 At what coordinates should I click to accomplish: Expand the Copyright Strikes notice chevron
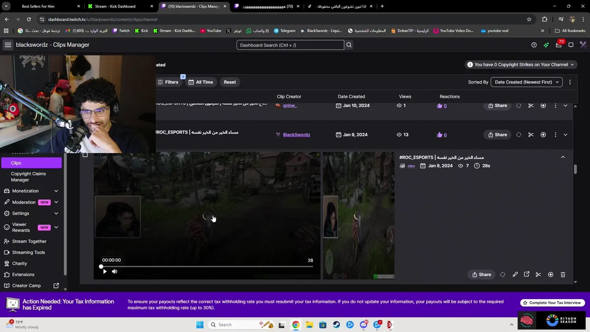(572, 65)
